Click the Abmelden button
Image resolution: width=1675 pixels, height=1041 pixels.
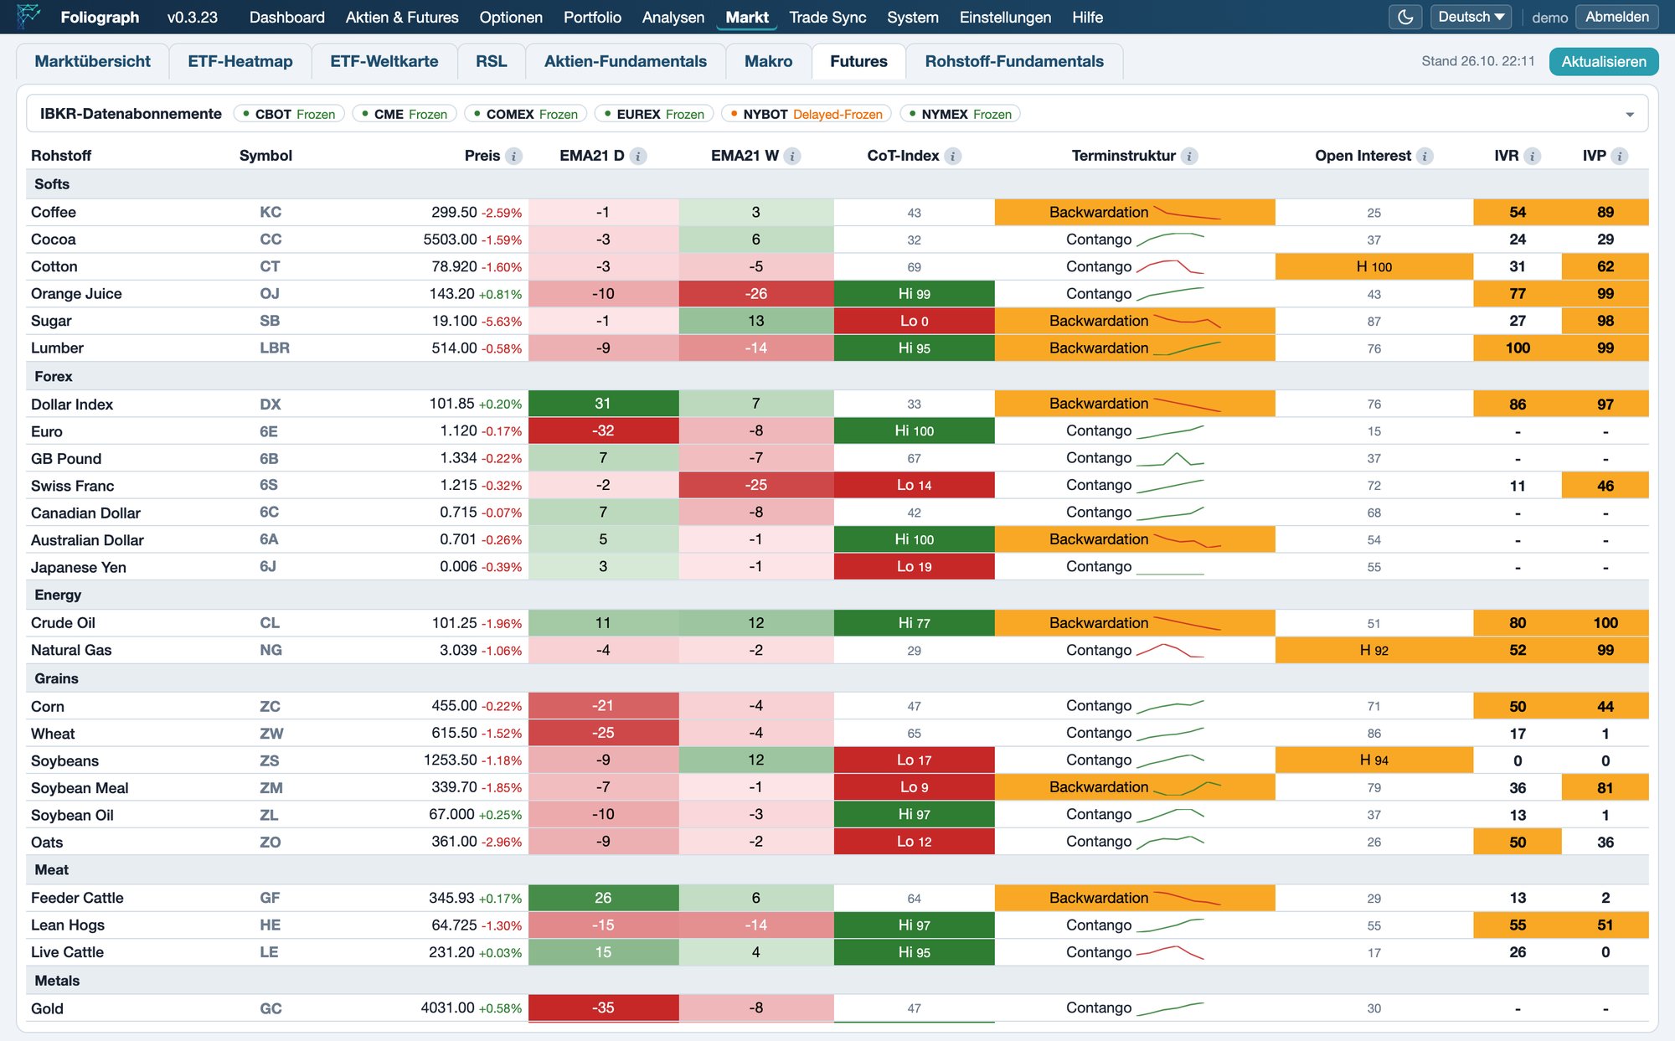(x=1616, y=17)
